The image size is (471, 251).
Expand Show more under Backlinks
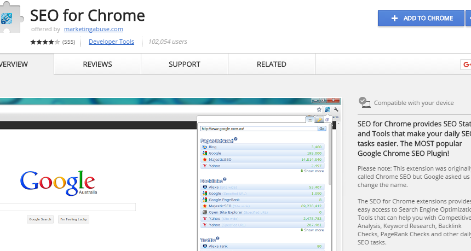click(312, 230)
